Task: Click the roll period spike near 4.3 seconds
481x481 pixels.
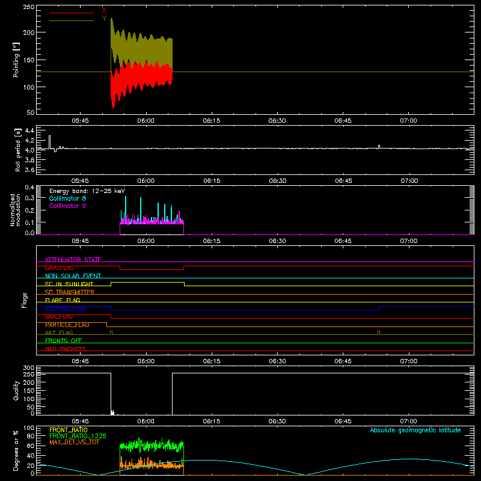Action: point(50,141)
